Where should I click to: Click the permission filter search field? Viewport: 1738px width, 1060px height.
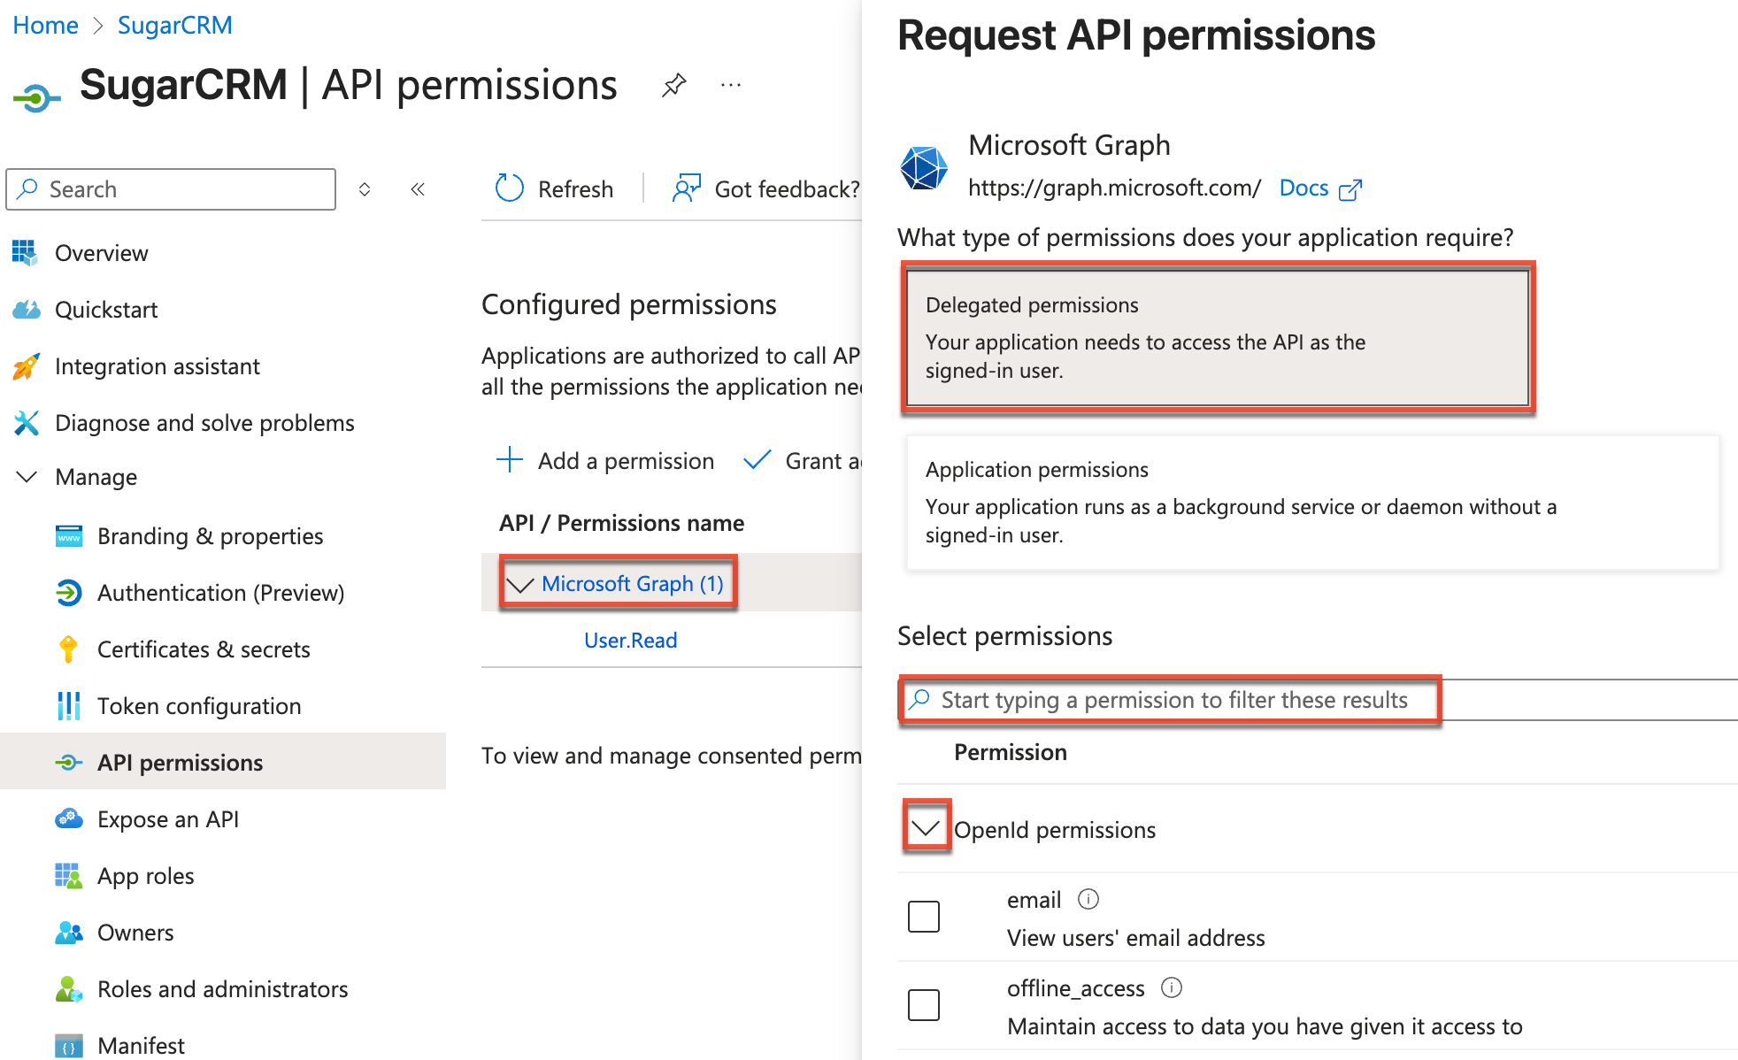point(1173,700)
